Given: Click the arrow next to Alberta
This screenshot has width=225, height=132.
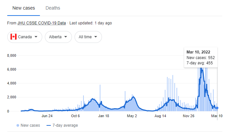Looking at the screenshot, I should tap(66, 37).
